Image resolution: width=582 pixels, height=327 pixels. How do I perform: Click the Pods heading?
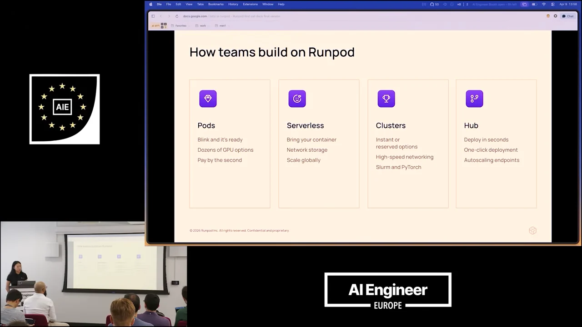pyautogui.click(x=206, y=125)
